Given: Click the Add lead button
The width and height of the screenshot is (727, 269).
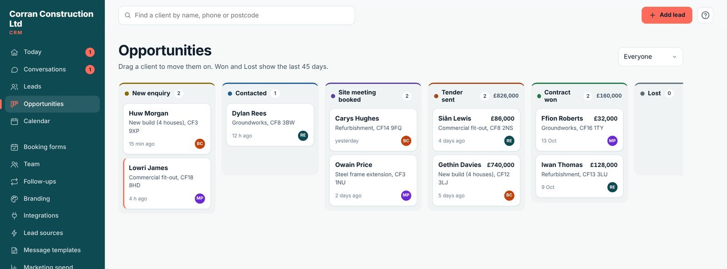Looking at the screenshot, I should click(x=667, y=15).
